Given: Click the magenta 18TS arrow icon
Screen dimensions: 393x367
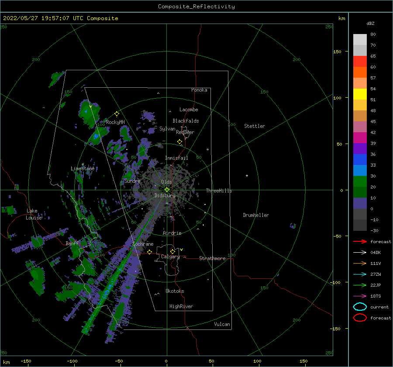Looking at the screenshot, I should tap(360, 296).
